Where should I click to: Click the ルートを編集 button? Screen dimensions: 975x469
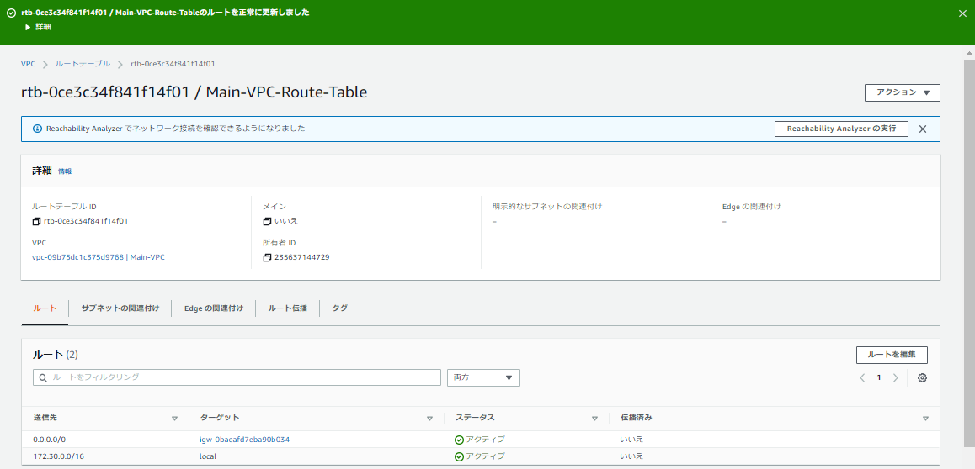click(892, 355)
